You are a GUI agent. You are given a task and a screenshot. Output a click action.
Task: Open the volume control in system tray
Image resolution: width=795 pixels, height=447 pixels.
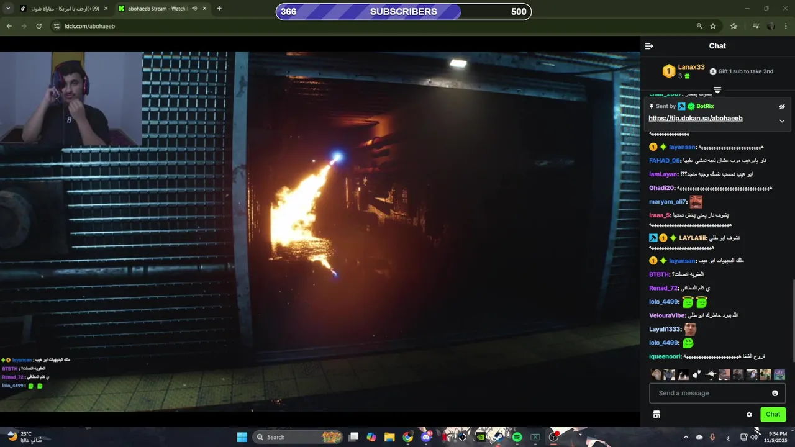(754, 437)
